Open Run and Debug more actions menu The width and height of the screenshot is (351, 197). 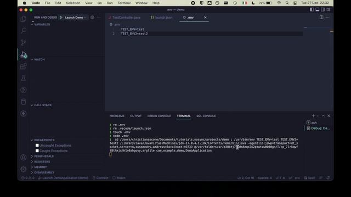tap(99, 17)
